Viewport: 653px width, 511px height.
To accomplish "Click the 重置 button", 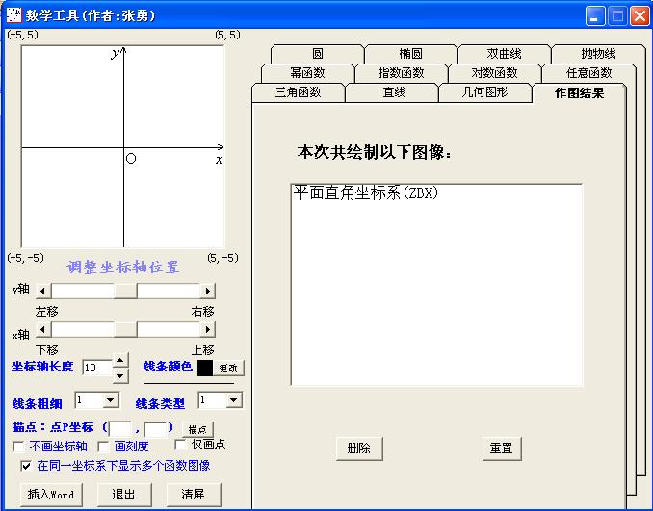I will click(x=502, y=448).
